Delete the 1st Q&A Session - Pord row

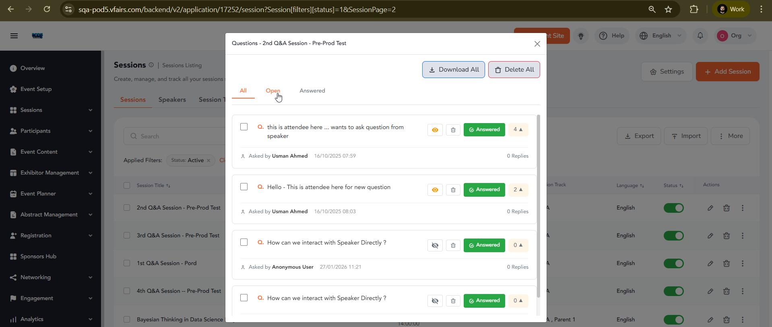pos(726,263)
